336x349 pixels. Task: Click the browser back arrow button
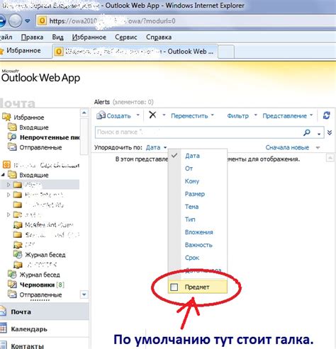click(2, 21)
